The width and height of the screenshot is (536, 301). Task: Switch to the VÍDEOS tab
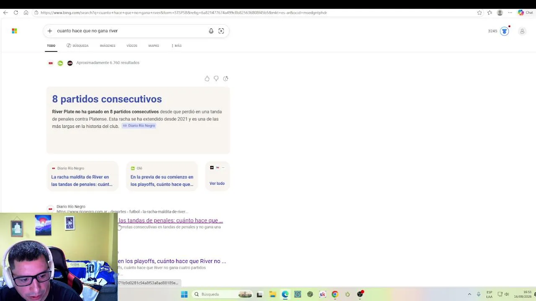pos(132,46)
